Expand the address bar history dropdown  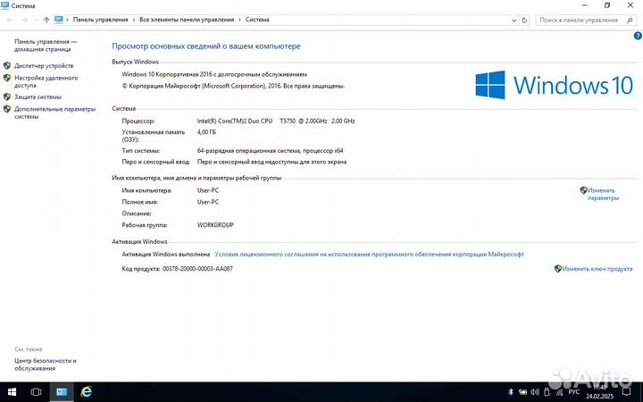[514, 20]
